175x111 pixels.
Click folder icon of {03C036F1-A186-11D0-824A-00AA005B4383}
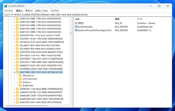tap(17, 39)
